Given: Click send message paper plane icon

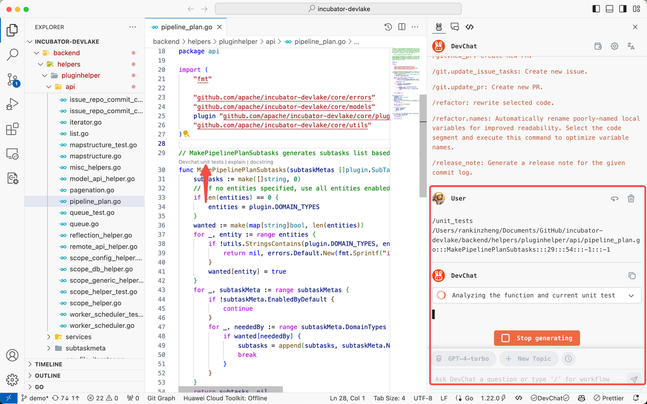Looking at the screenshot, I should 633,379.
